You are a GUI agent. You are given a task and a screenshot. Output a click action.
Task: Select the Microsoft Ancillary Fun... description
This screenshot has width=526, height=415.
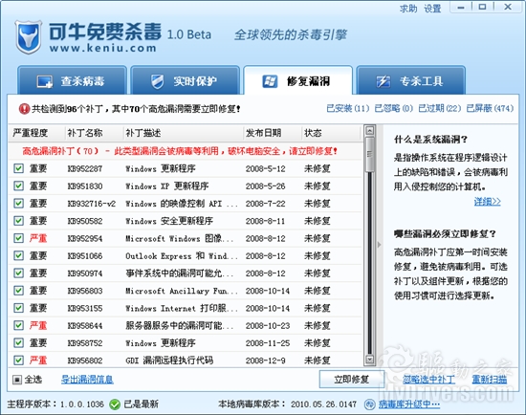(181, 291)
